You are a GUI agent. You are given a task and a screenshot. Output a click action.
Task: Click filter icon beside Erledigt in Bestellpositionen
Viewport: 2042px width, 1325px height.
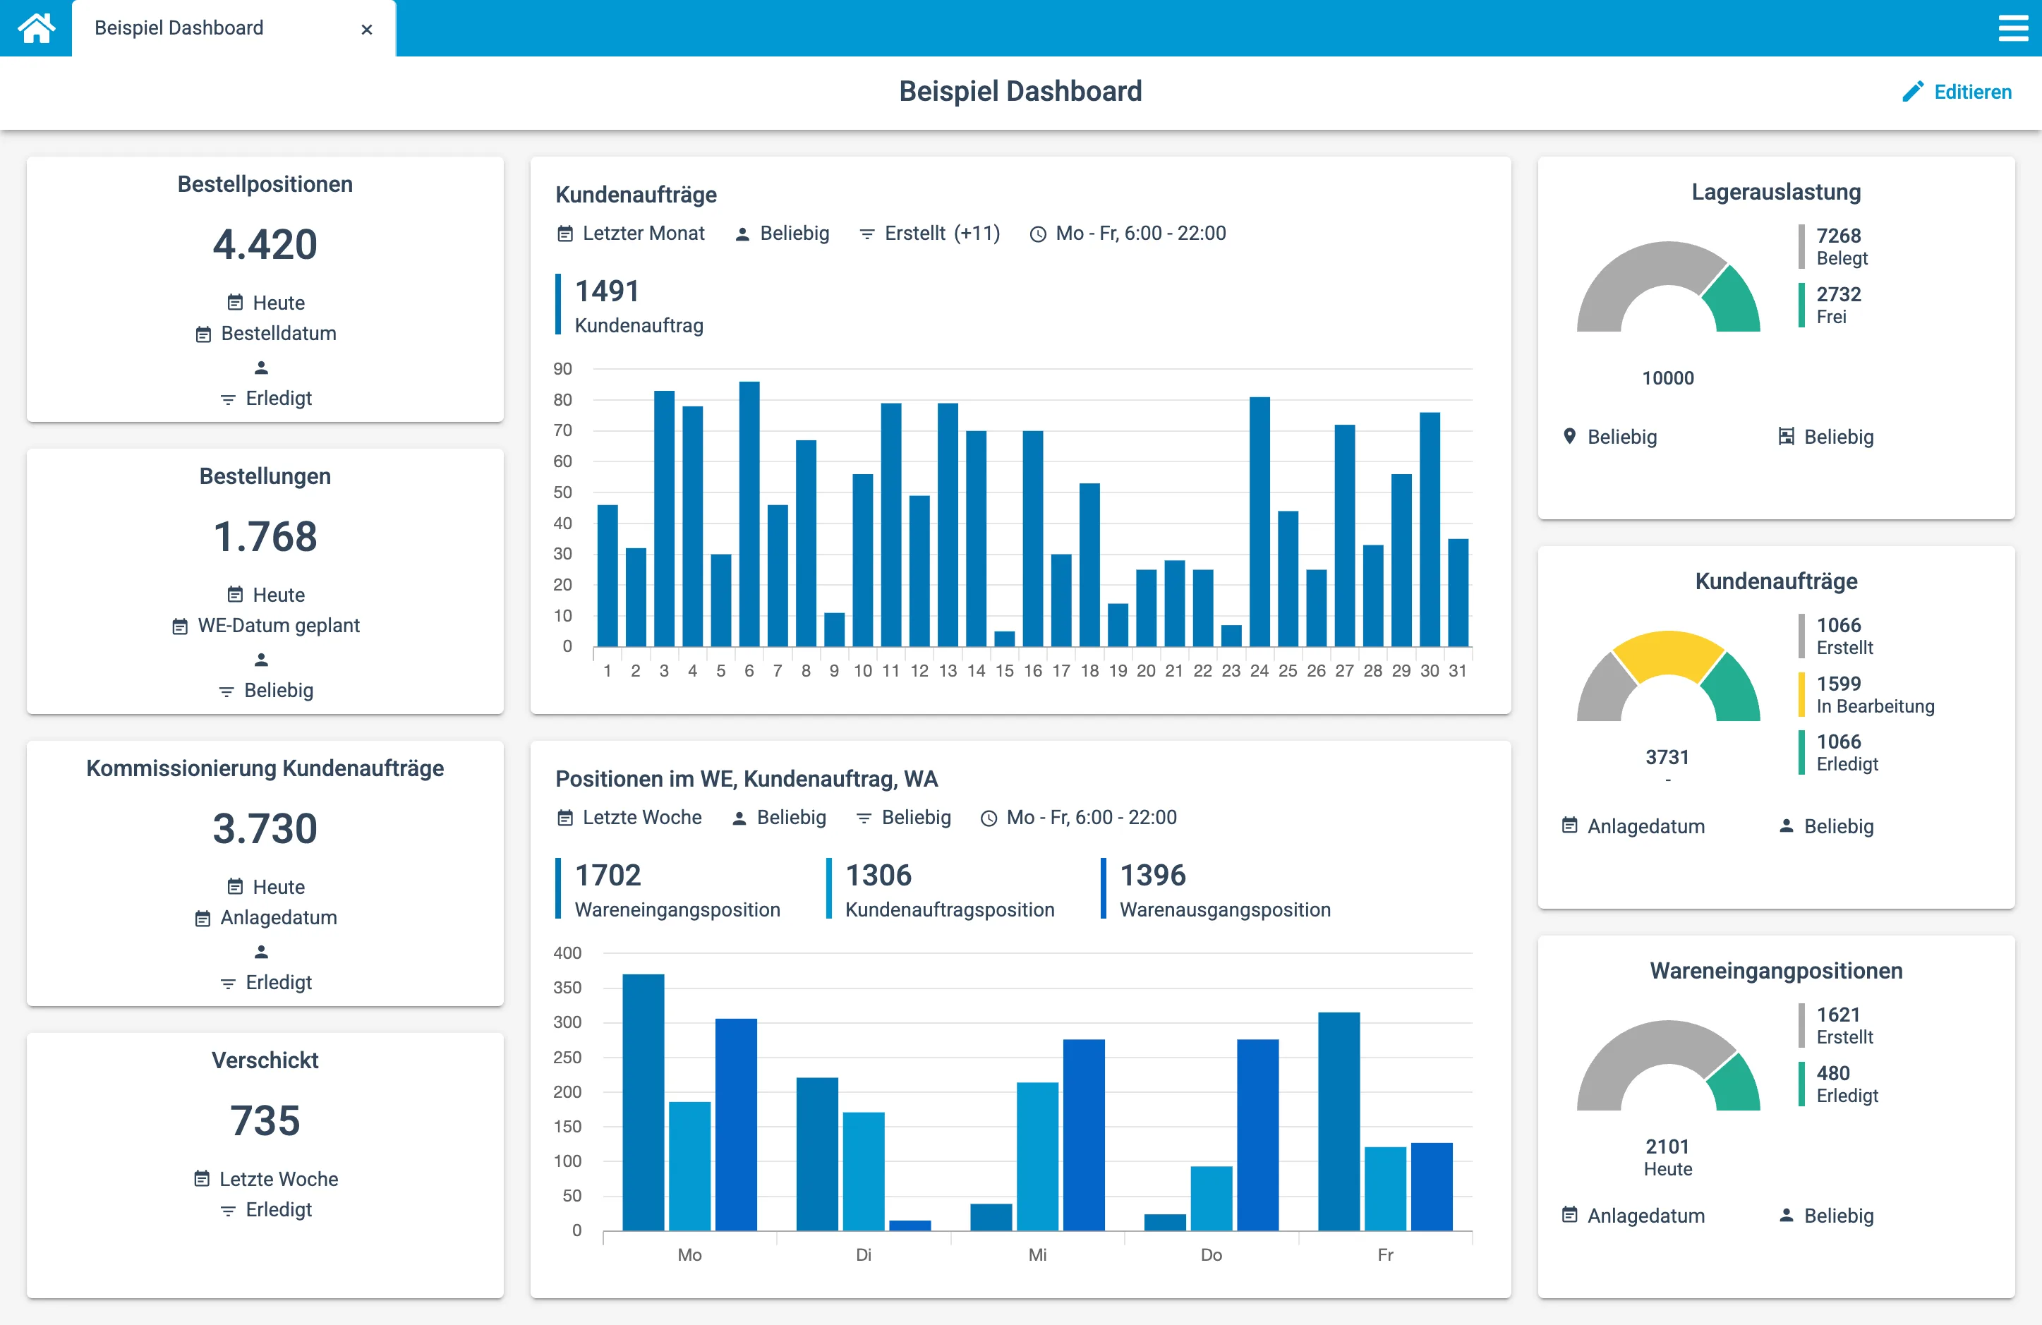[x=227, y=399]
